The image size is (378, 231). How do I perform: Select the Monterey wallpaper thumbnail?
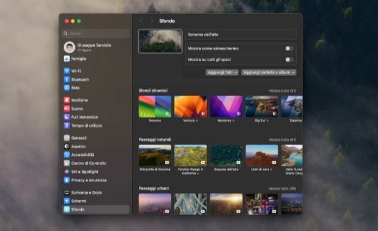point(226,106)
